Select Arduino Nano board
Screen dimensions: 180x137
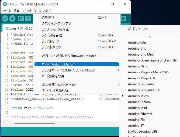click(150, 66)
